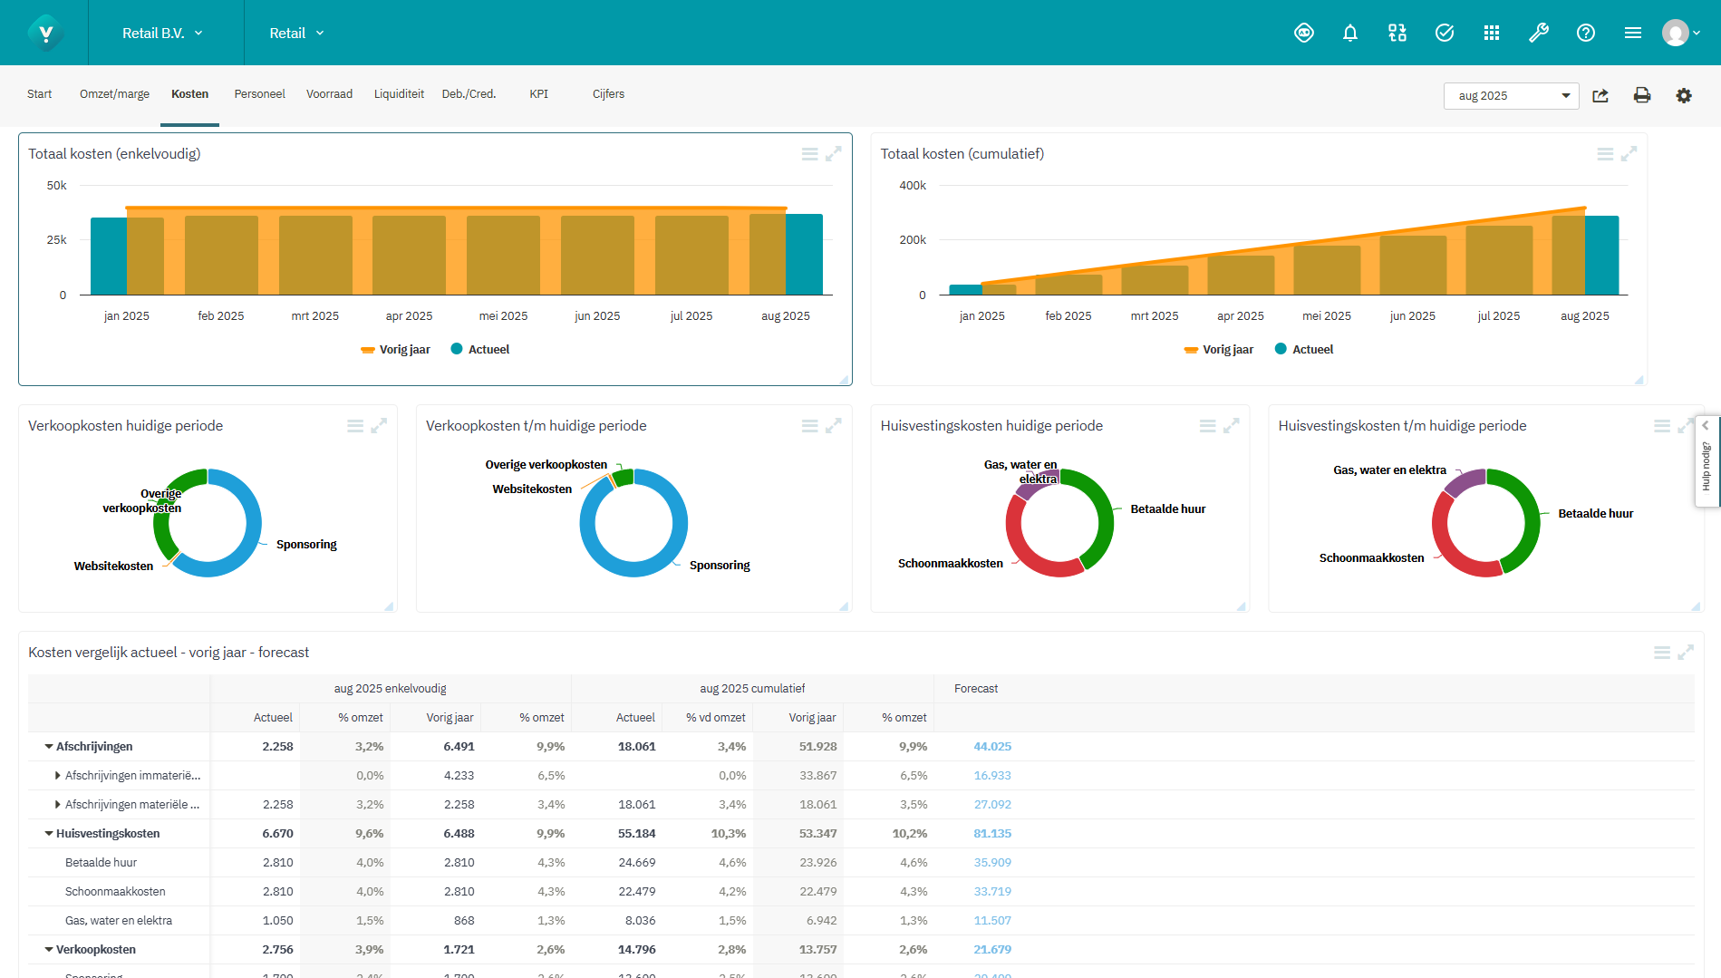
Task: Click the wrench tools icon
Action: (1538, 34)
